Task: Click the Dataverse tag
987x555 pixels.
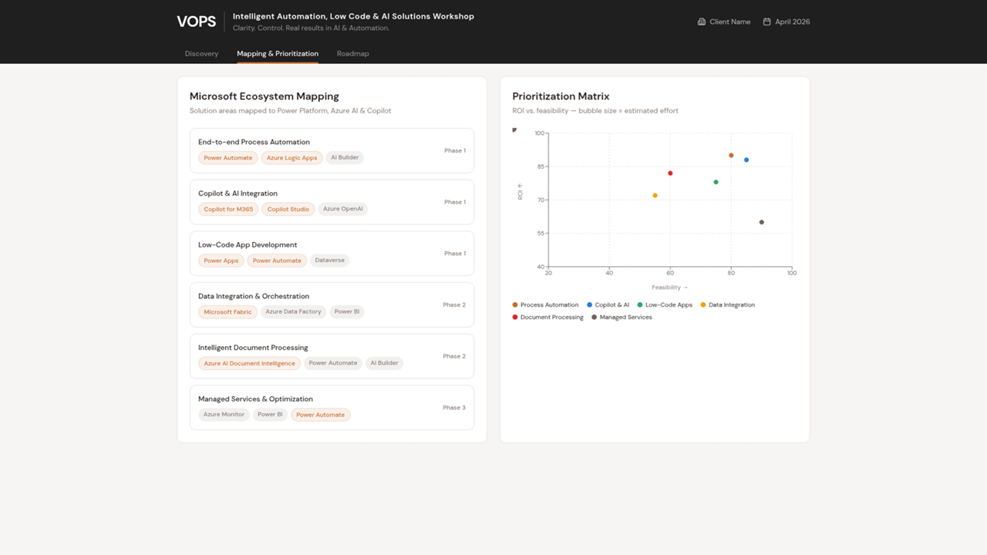Action: (x=329, y=261)
